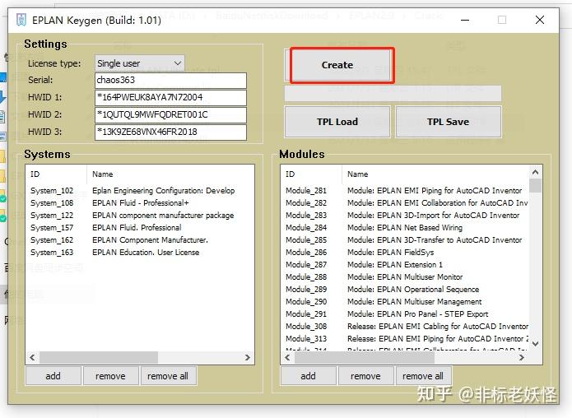
Task: Click the Modules horizontal scrollbar thumb
Action: pos(365,357)
